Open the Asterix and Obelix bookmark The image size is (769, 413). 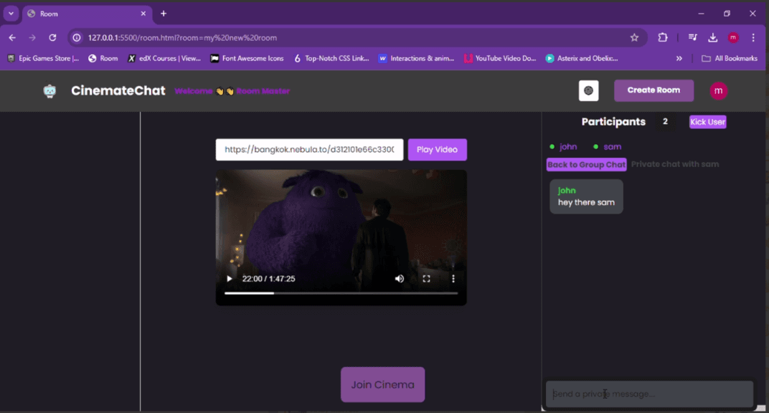582,58
